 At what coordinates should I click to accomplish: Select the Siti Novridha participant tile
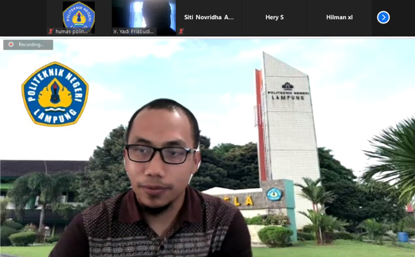(209, 17)
